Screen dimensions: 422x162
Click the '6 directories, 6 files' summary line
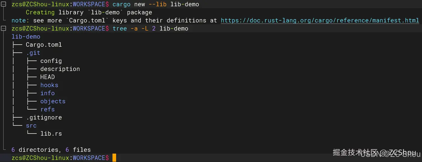tap(51, 150)
